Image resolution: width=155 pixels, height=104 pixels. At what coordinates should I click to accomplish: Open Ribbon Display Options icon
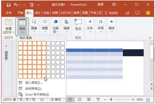click(x=114, y=5)
